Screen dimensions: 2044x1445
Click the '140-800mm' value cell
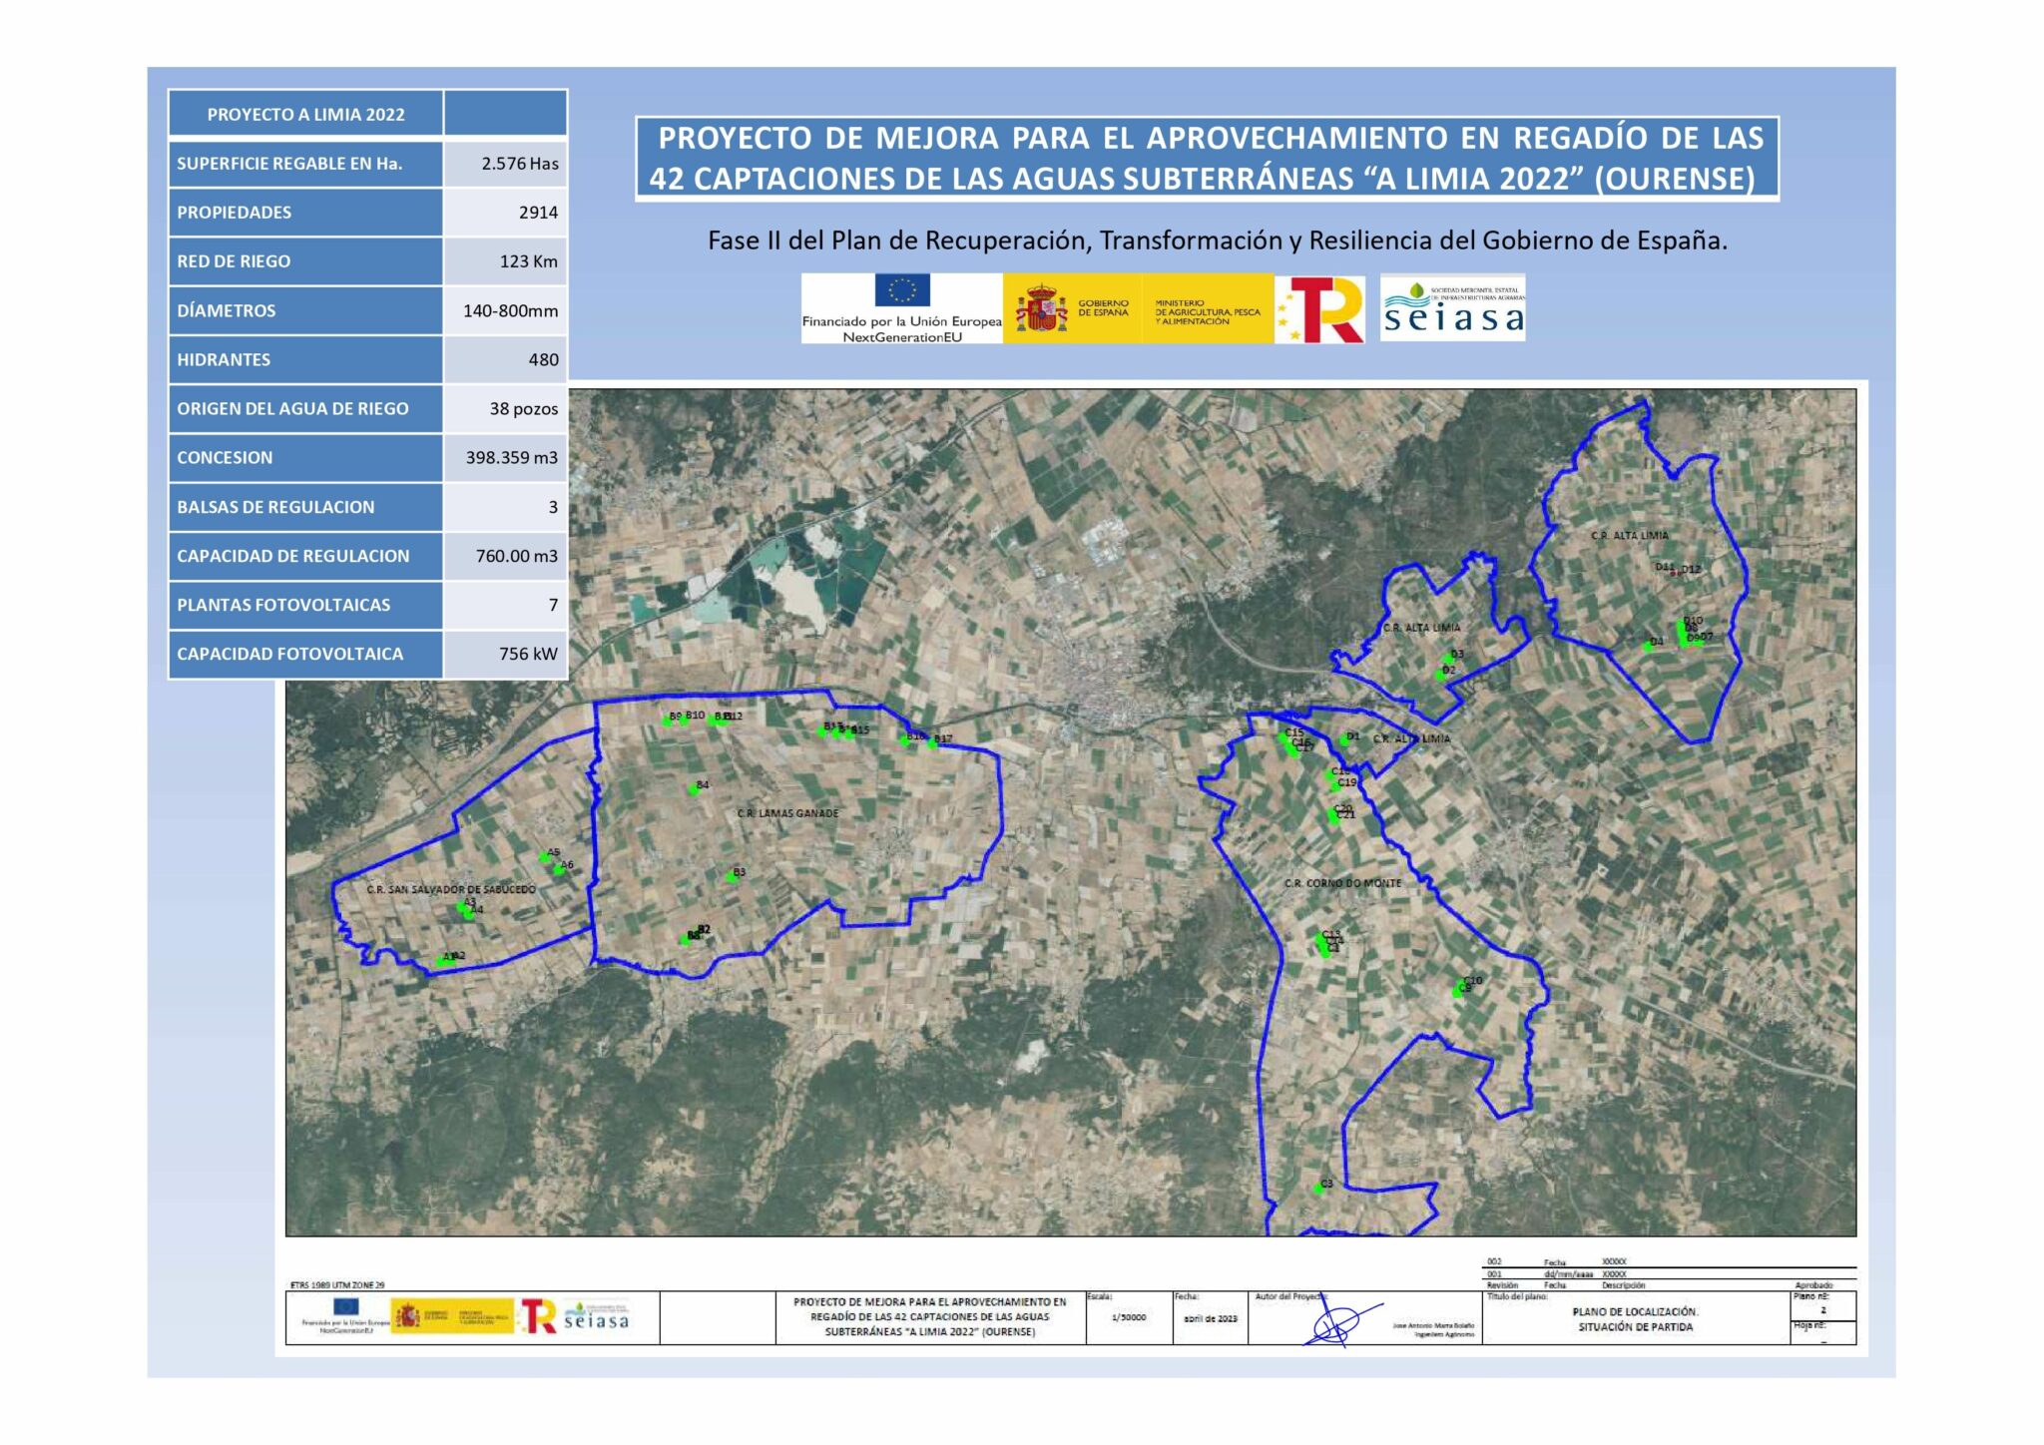(x=506, y=310)
